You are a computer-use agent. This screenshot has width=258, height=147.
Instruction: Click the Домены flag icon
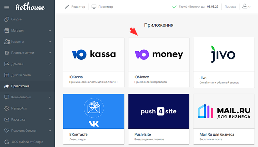(7, 64)
